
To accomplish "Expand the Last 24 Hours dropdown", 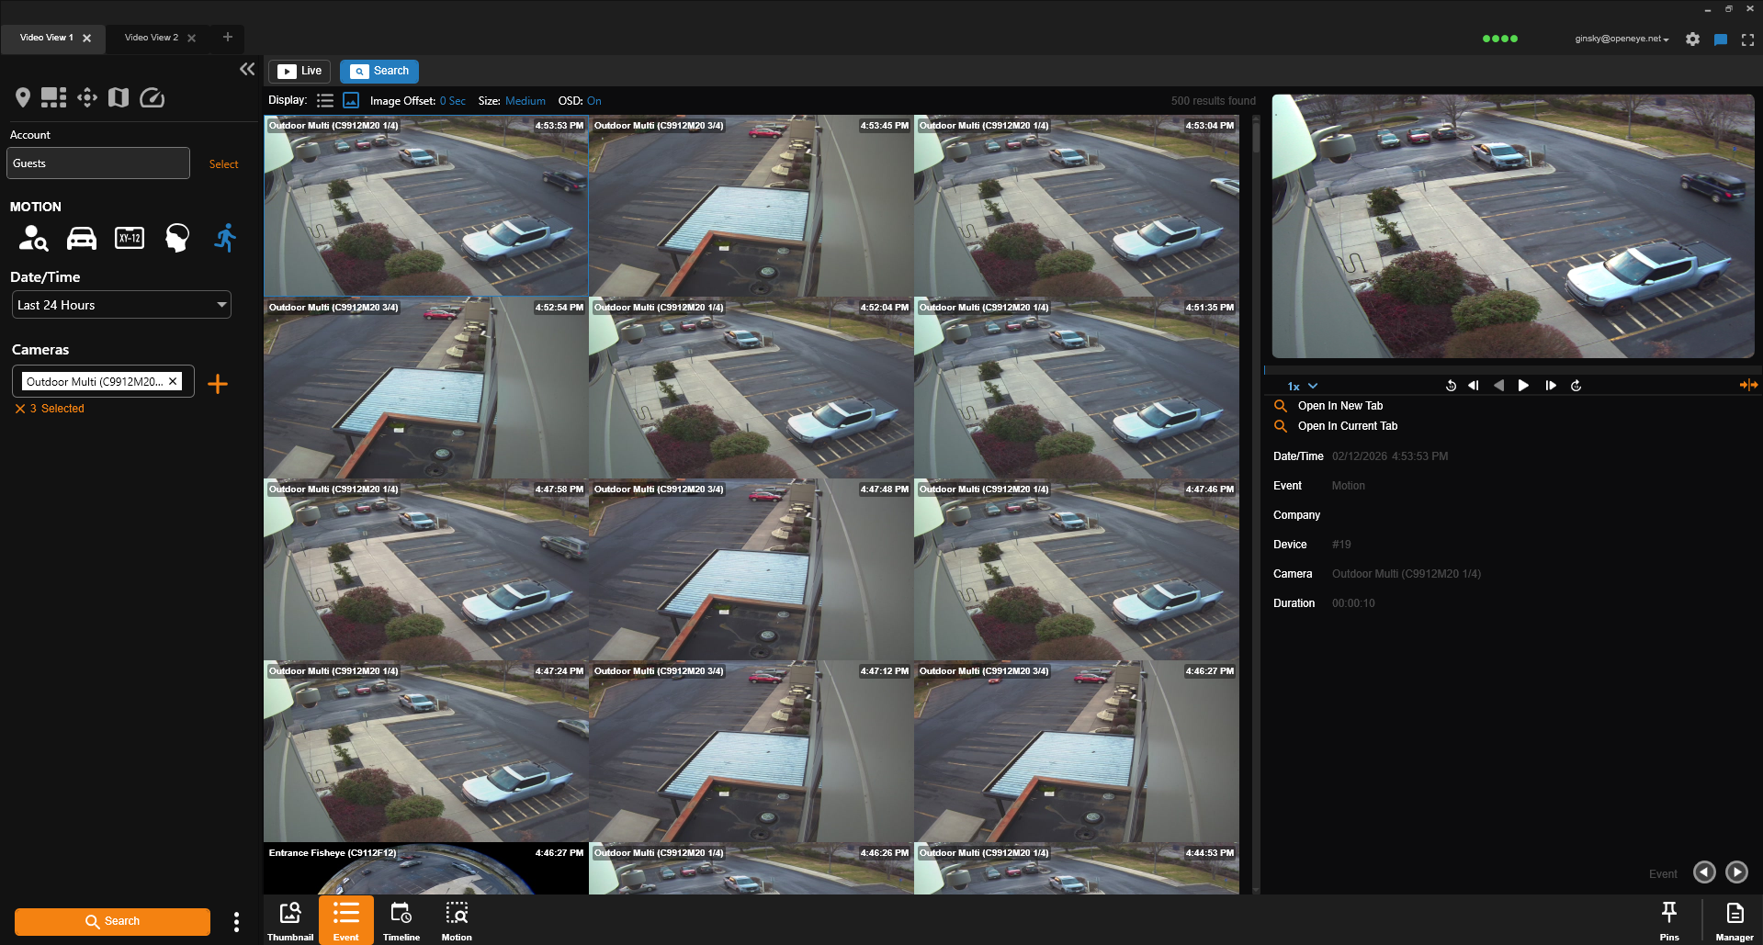I will [121, 305].
